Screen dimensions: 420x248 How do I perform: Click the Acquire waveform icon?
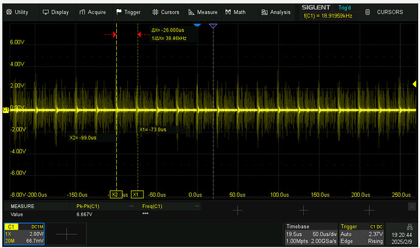coord(82,12)
